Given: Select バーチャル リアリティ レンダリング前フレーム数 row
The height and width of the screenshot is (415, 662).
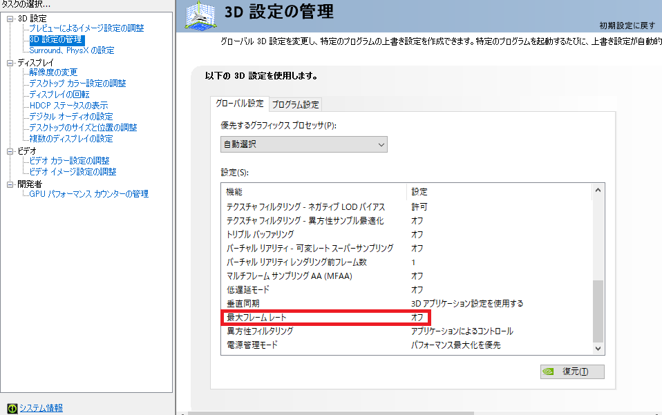Looking at the screenshot, I should tap(406, 262).
